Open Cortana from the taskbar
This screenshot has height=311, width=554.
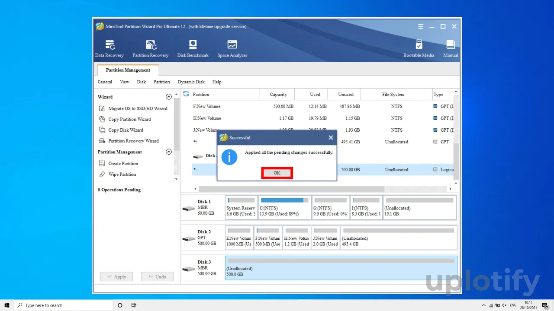click(120, 305)
